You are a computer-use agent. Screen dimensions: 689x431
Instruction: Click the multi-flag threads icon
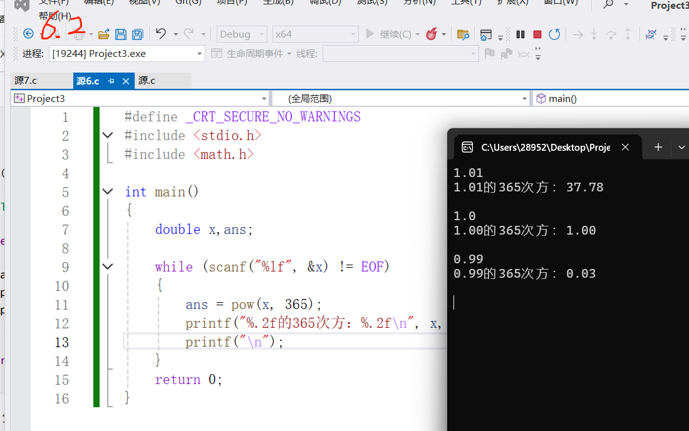coord(506,54)
